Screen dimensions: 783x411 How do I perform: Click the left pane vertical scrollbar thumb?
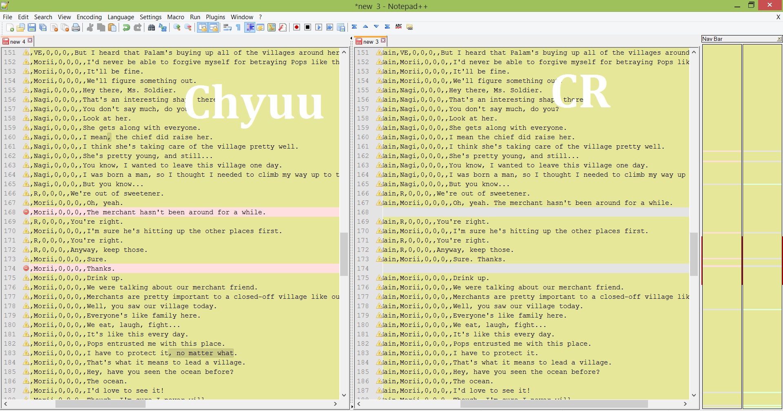coord(344,254)
